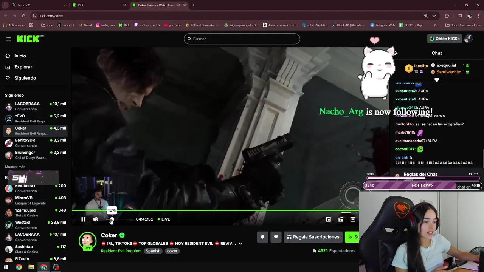Open BenitoSDR channel in sidebar

36,142
